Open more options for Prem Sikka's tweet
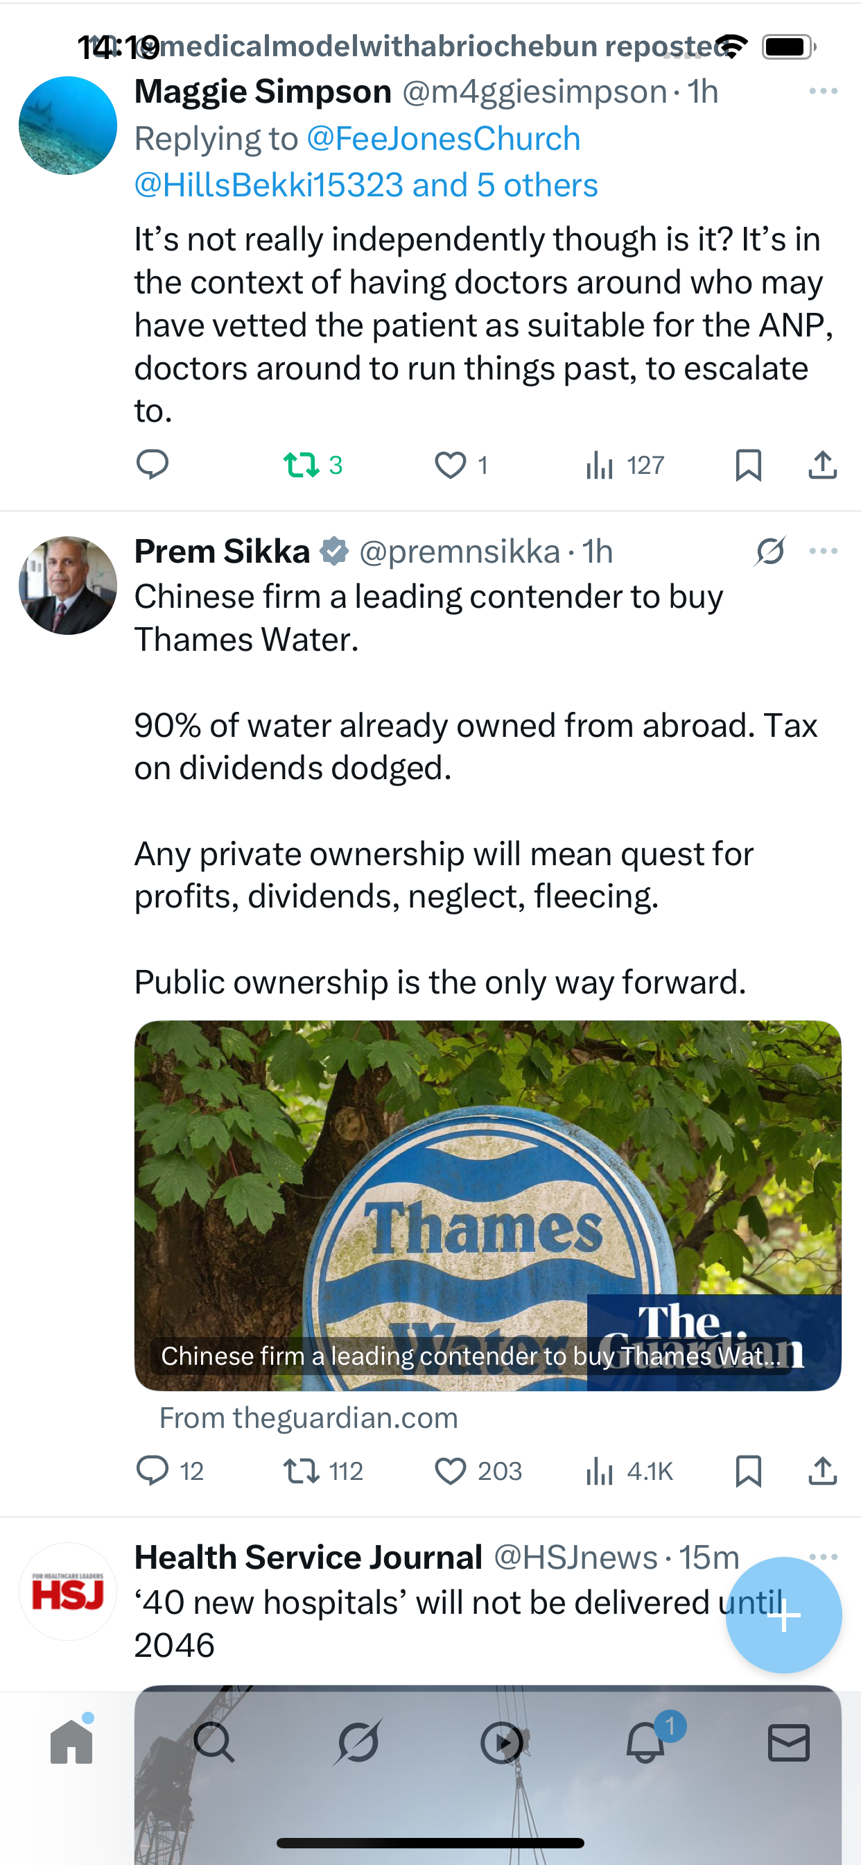Image resolution: width=861 pixels, height=1865 pixels. tap(824, 552)
